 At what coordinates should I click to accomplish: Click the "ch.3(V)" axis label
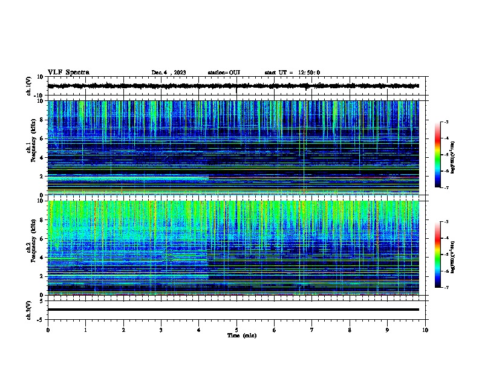[x=28, y=310]
